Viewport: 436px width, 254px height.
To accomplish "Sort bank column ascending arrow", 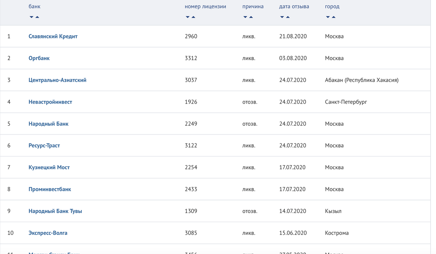I will tap(37, 17).
